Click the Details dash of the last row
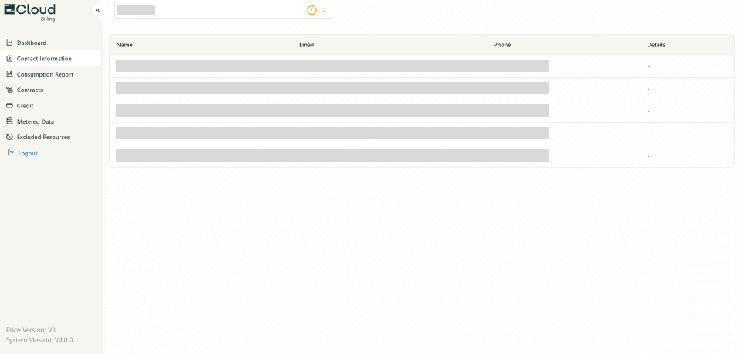 pos(648,156)
